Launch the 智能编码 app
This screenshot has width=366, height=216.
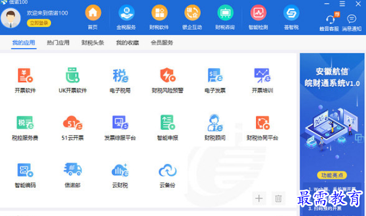click(25, 175)
